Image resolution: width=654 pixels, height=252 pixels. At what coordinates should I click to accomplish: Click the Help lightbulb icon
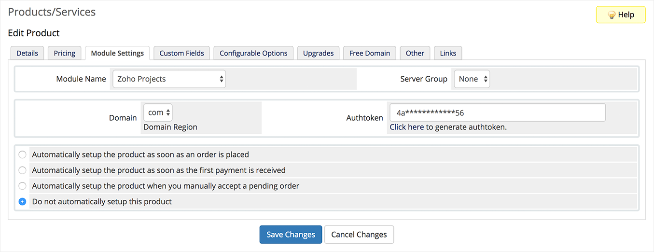click(x=612, y=15)
